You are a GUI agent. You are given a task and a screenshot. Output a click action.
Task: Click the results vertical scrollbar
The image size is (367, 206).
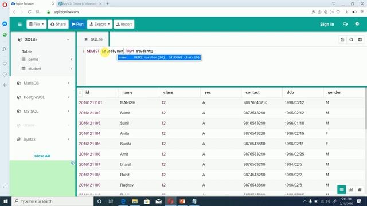click(366, 109)
